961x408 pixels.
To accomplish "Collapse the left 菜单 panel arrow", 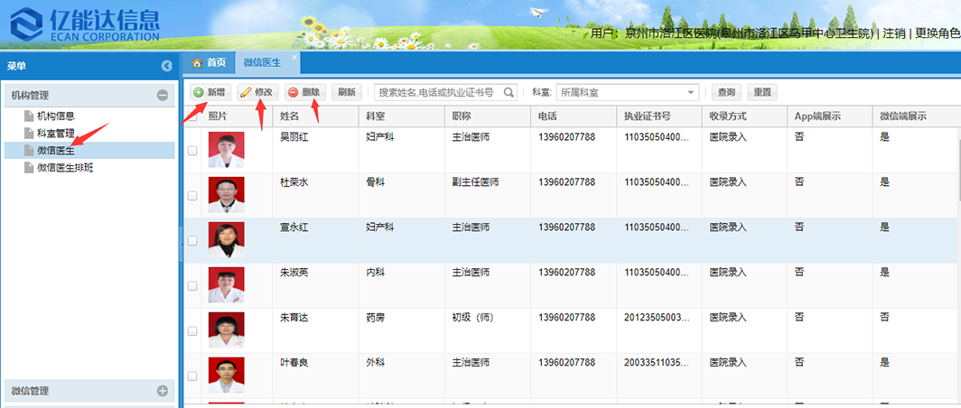I will 166,66.
